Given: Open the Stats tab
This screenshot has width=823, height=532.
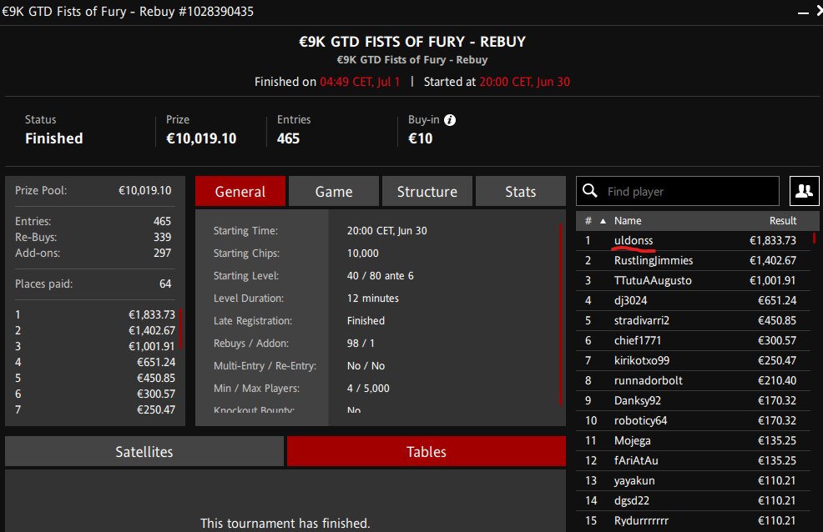Looking at the screenshot, I should (x=520, y=191).
